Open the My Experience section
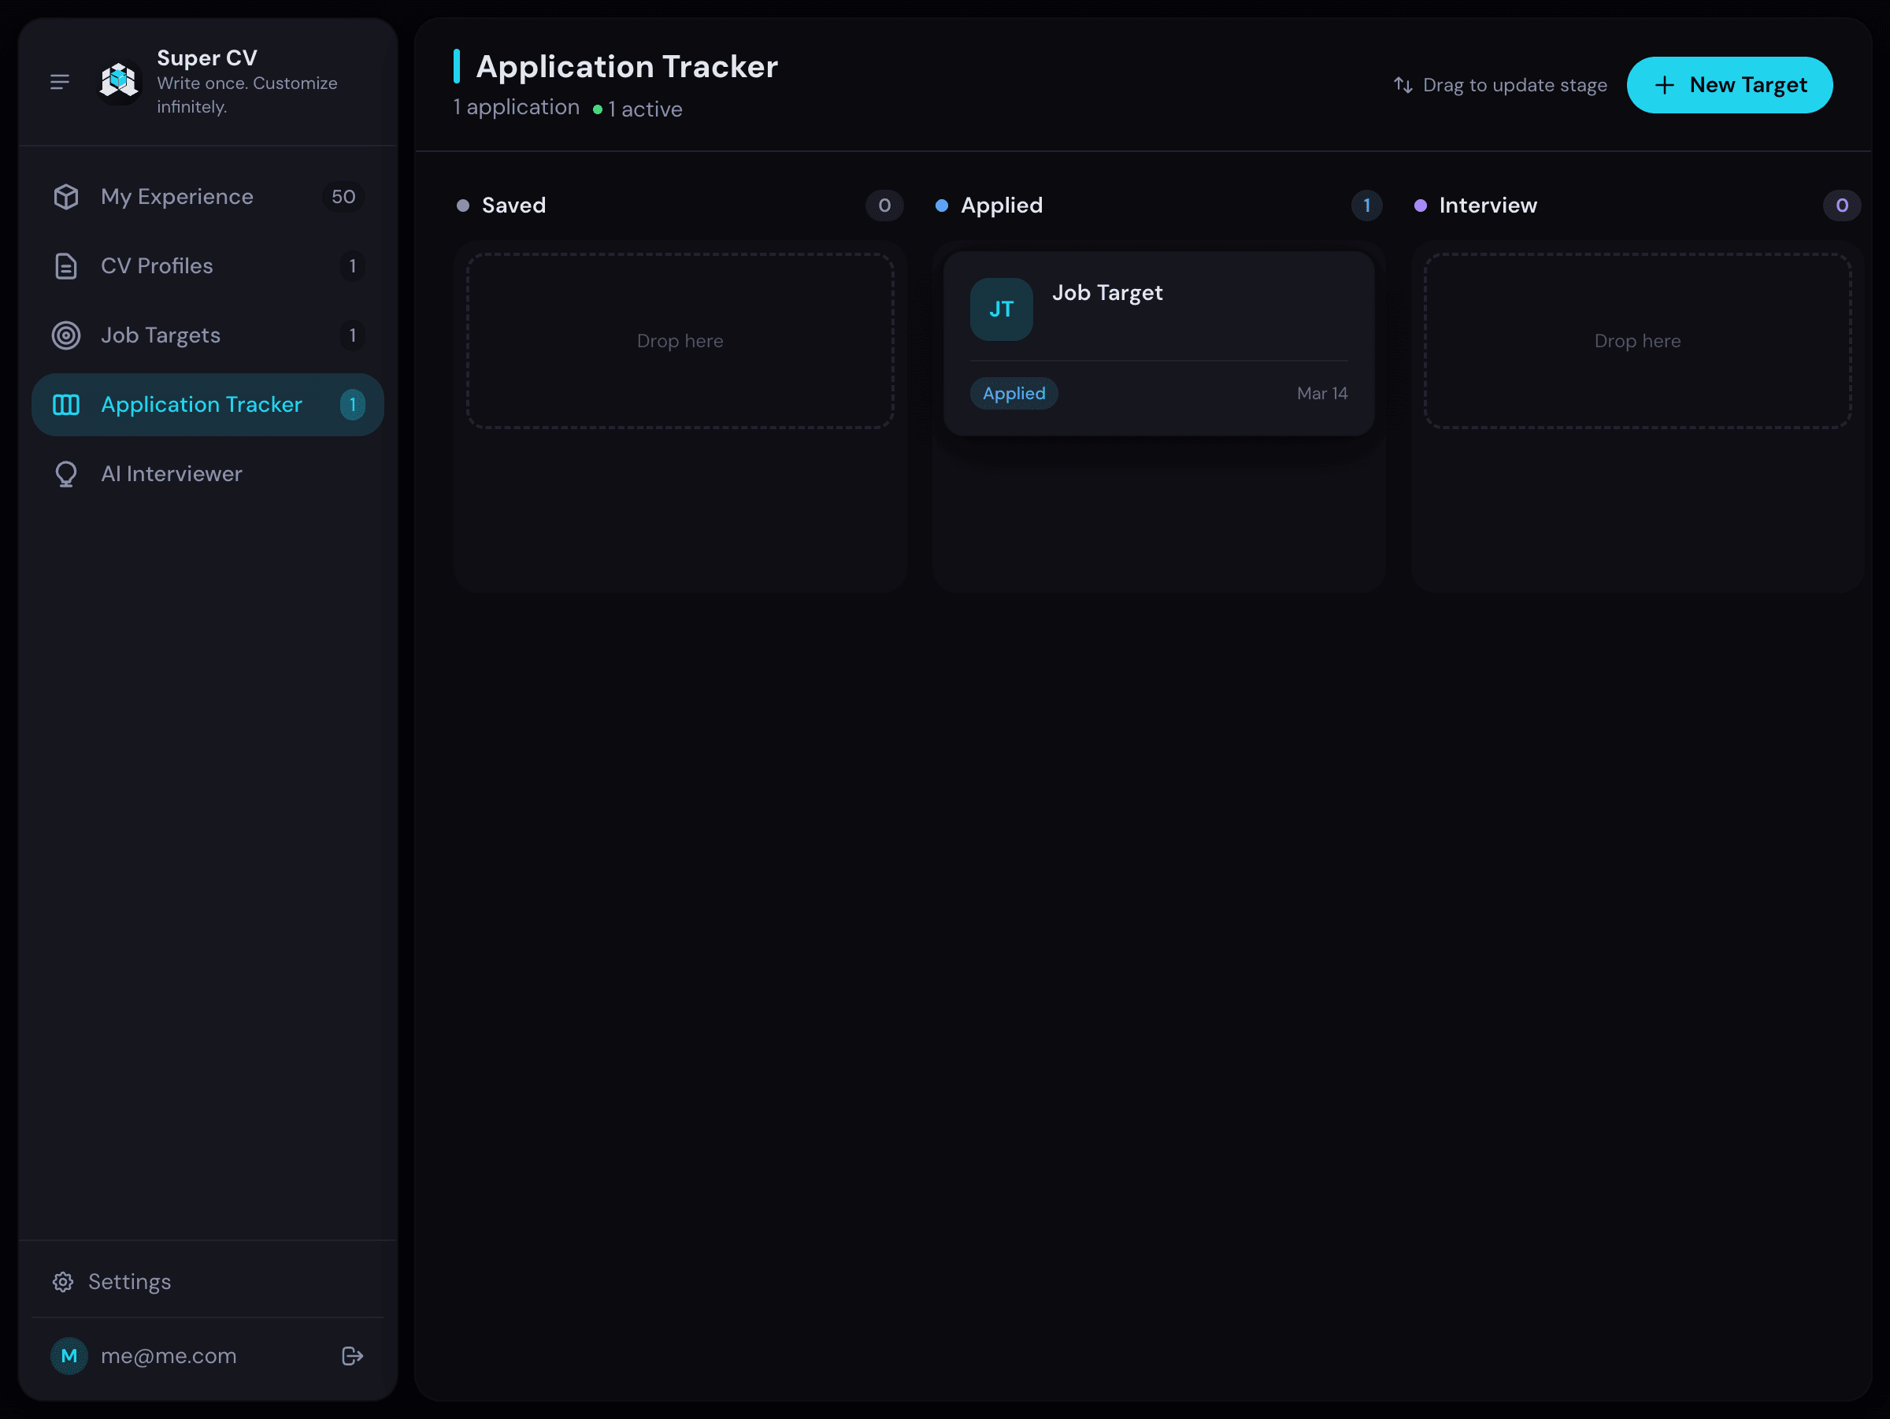The height and width of the screenshot is (1419, 1890). (x=177, y=197)
